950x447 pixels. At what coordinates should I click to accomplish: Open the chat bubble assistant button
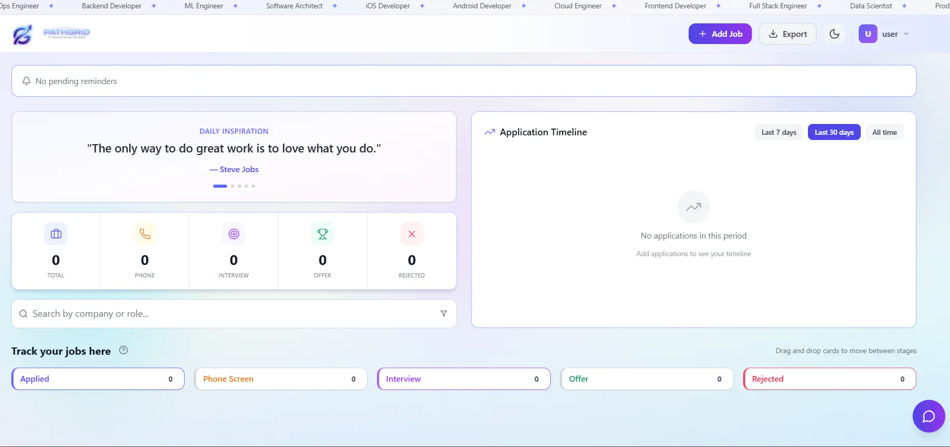[929, 416]
